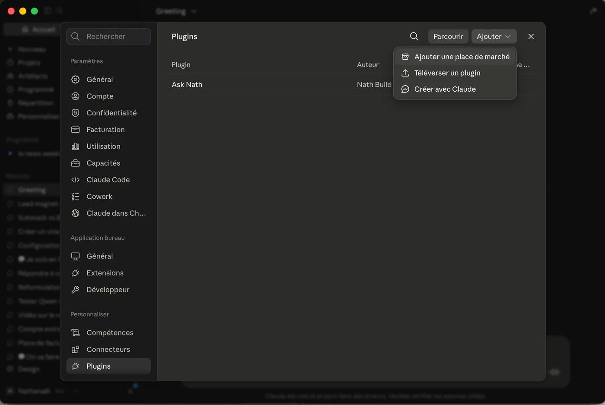Go to Confidentialité settings

point(108,113)
